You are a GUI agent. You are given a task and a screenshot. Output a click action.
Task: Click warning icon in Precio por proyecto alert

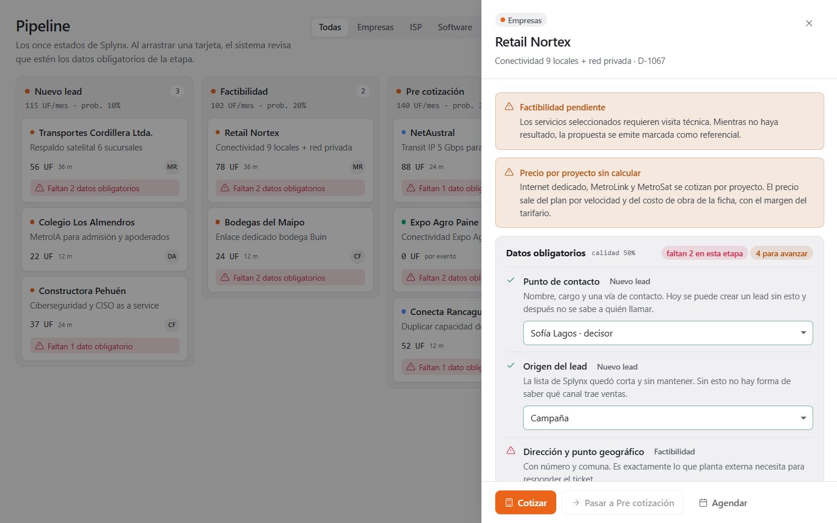pyautogui.click(x=509, y=173)
